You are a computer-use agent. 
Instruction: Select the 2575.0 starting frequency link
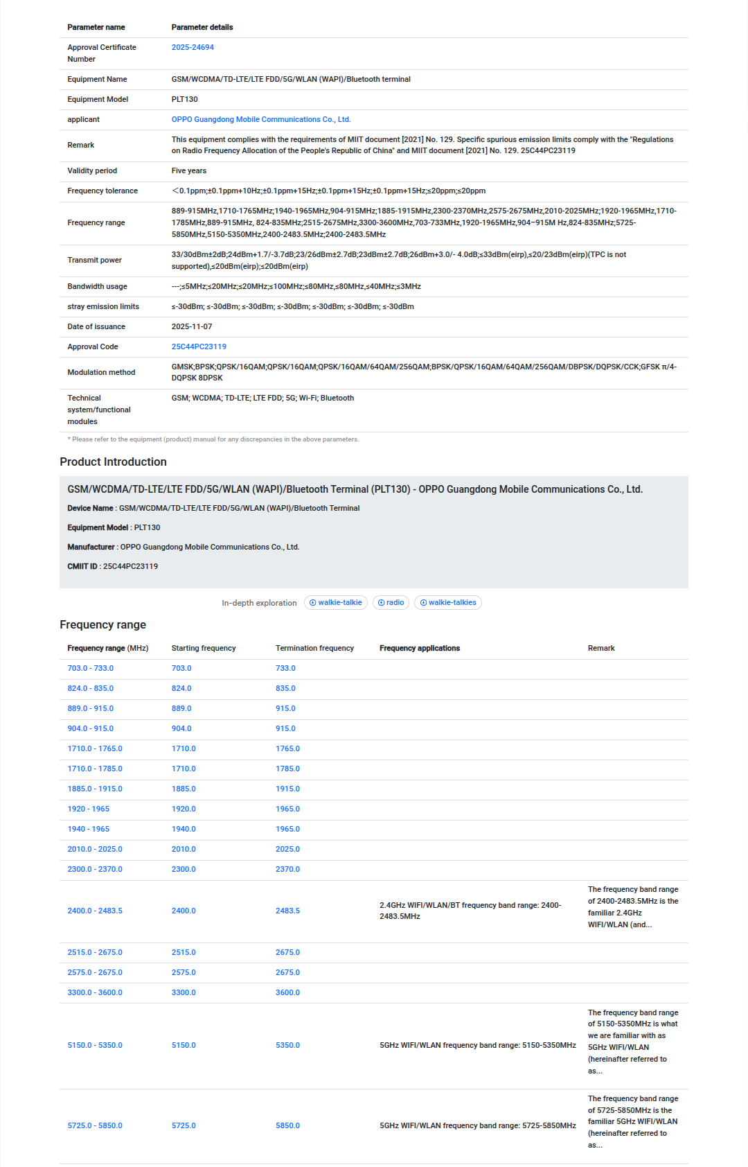pyautogui.click(x=184, y=973)
